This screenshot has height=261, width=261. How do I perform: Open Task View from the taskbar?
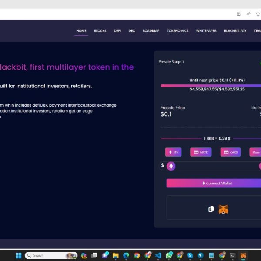[94, 255]
